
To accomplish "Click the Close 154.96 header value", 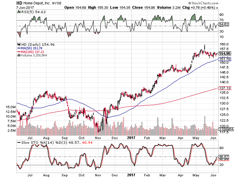I will (x=143, y=7).
